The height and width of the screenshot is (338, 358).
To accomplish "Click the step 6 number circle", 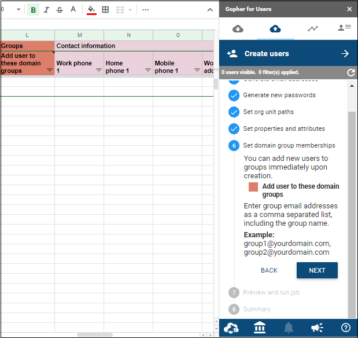I will pyautogui.click(x=234, y=146).
